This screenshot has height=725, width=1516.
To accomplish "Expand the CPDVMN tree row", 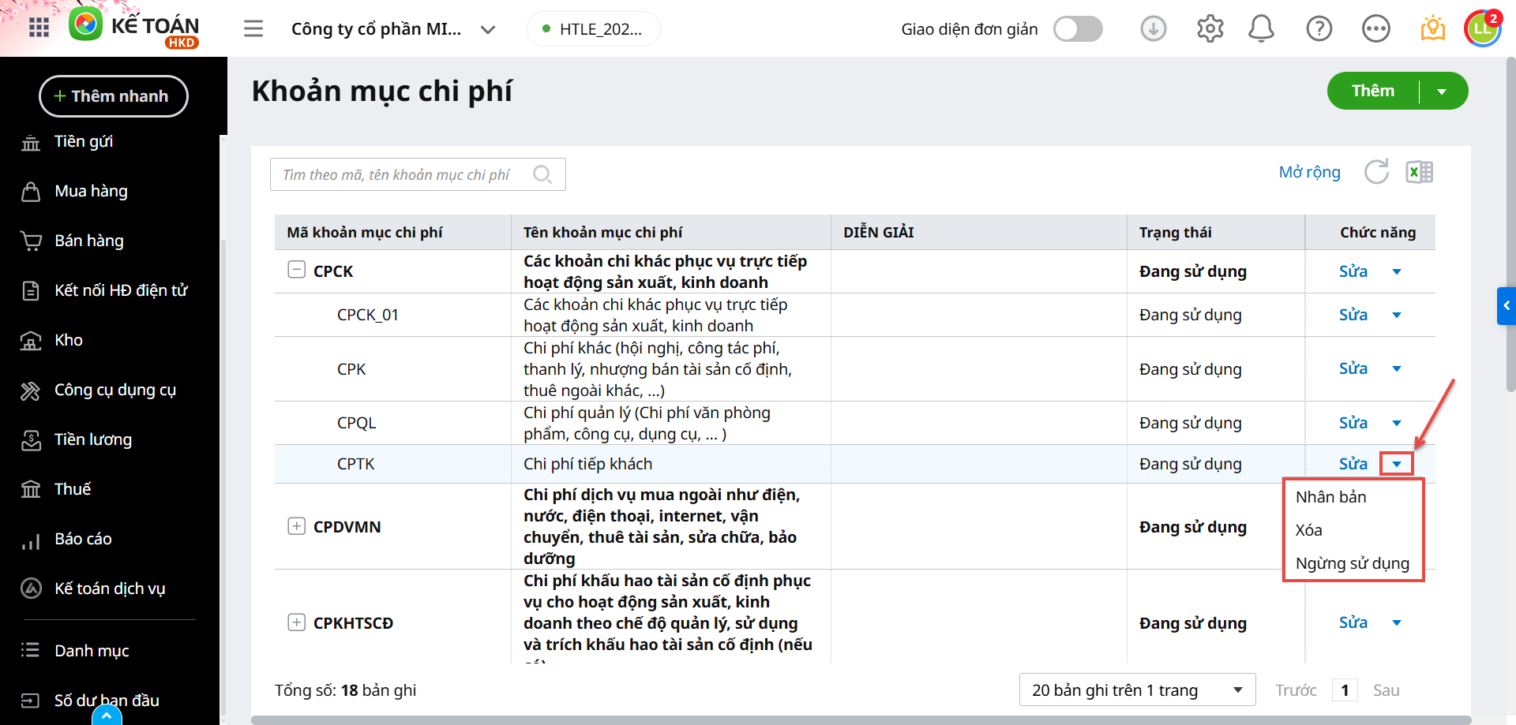I will click(x=296, y=526).
